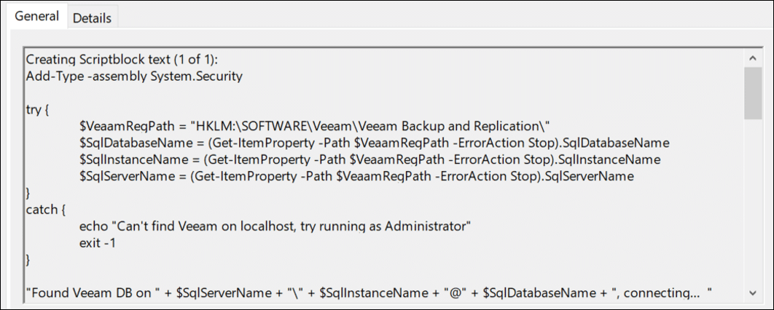Click the echo "Can't find Veeam" line

[275, 226]
